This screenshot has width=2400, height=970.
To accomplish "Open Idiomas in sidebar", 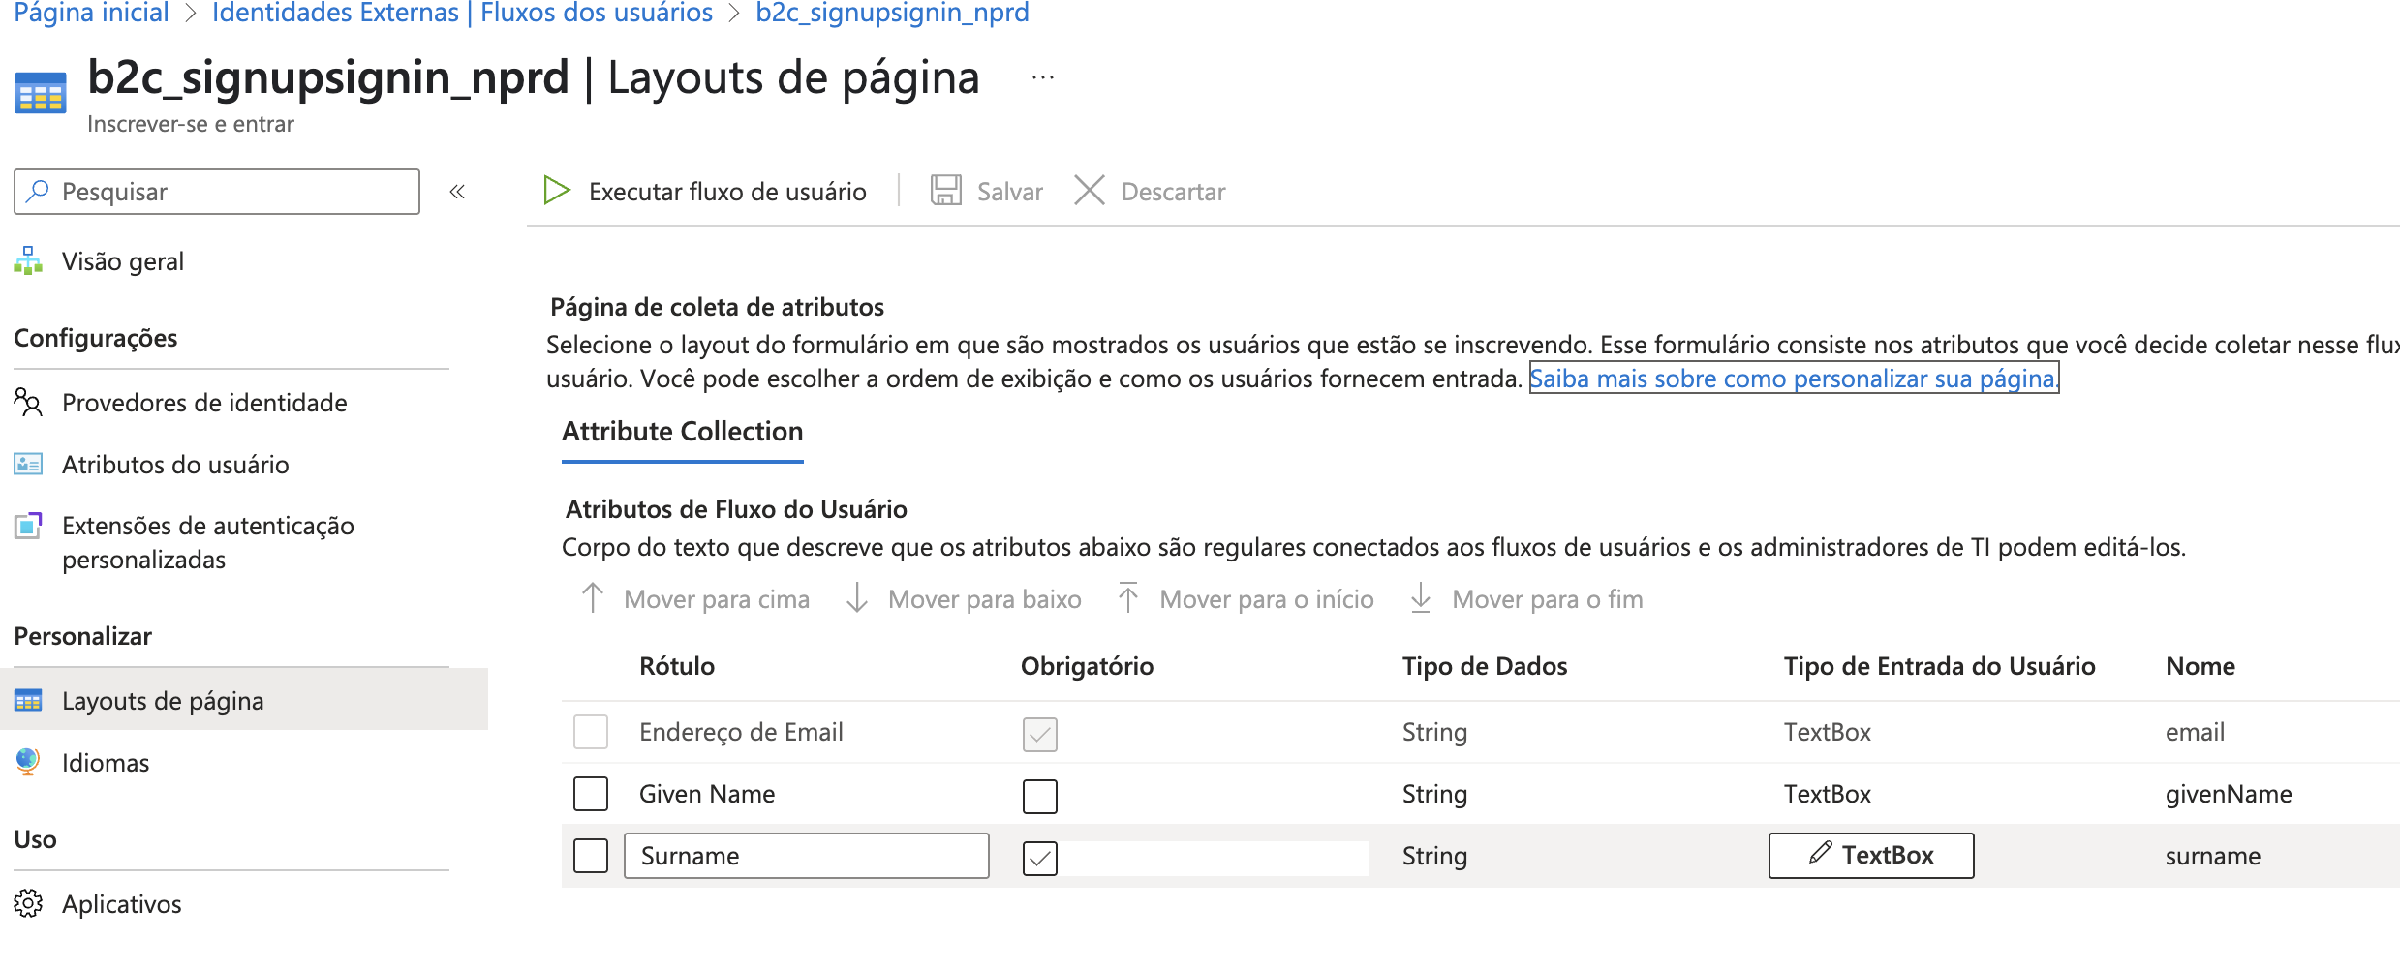I will coord(106,763).
